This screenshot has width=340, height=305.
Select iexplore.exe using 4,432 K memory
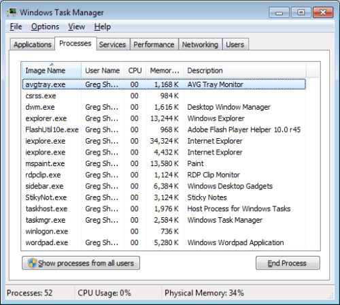[164, 152]
